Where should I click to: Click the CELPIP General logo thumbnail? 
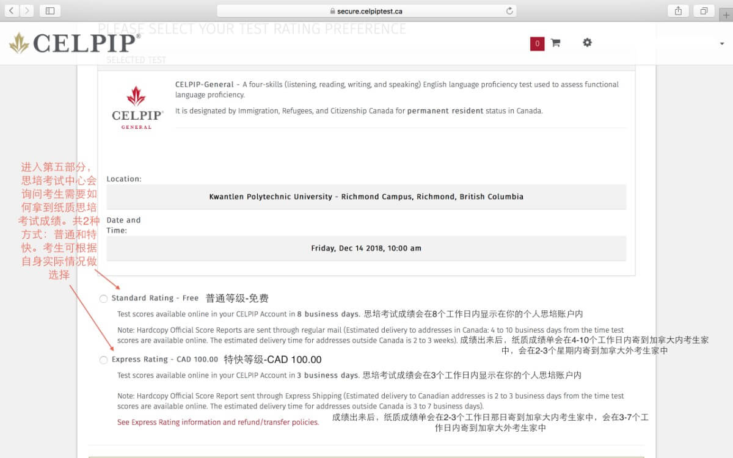click(x=136, y=107)
